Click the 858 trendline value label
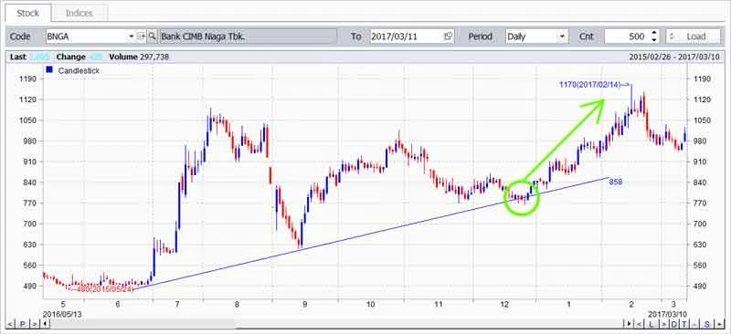The width and height of the screenshot is (731, 334). 615,183
